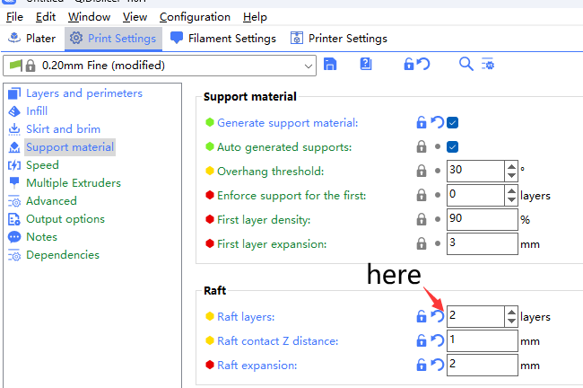The image size is (583, 388).
Task: Toggle Generate support material checkbox
Action: coord(453,123)
